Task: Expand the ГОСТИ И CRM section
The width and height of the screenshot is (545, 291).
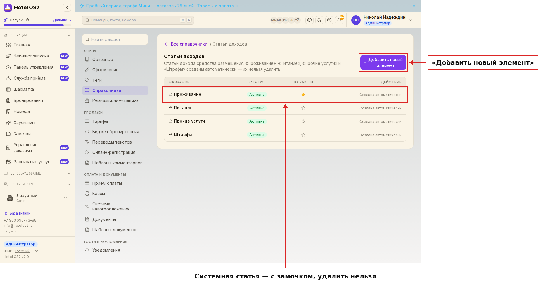Action: click(69, 184)
